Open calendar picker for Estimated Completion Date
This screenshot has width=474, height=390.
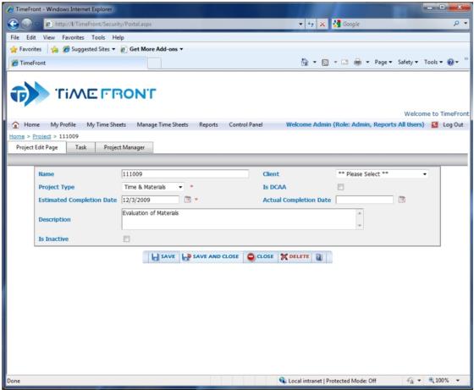pyautogui.click(x=188, y=200)
